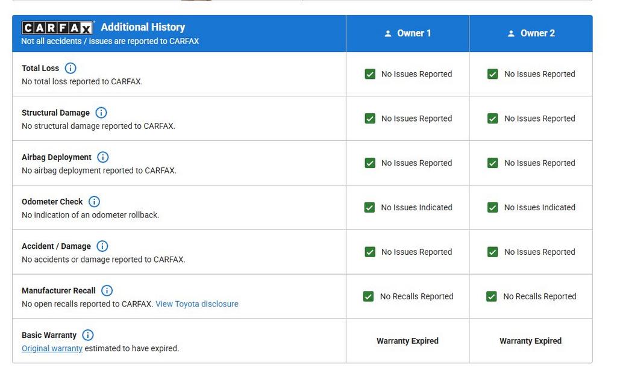617x368 pixels.
Task: Click the Additional History heading
Action: pyautogui.click(x=143, y=27)
